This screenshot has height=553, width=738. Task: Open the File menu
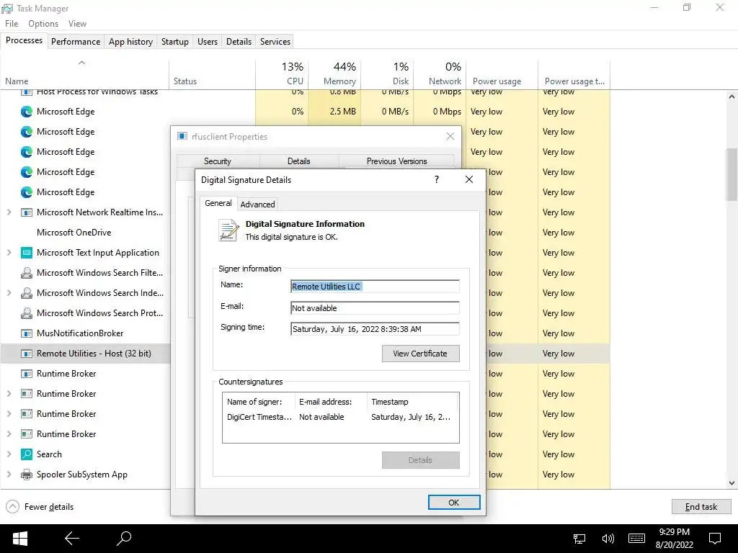tap(12, 24)
